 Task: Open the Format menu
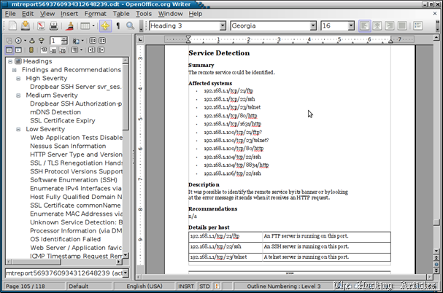96,14
